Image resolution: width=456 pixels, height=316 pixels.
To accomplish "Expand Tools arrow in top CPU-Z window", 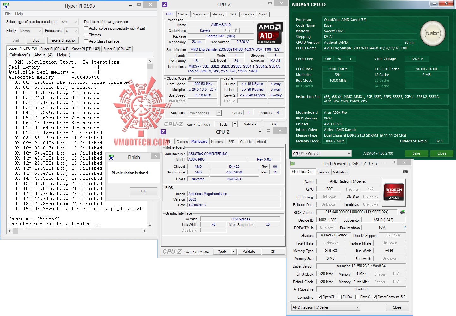I will point(235,124).
